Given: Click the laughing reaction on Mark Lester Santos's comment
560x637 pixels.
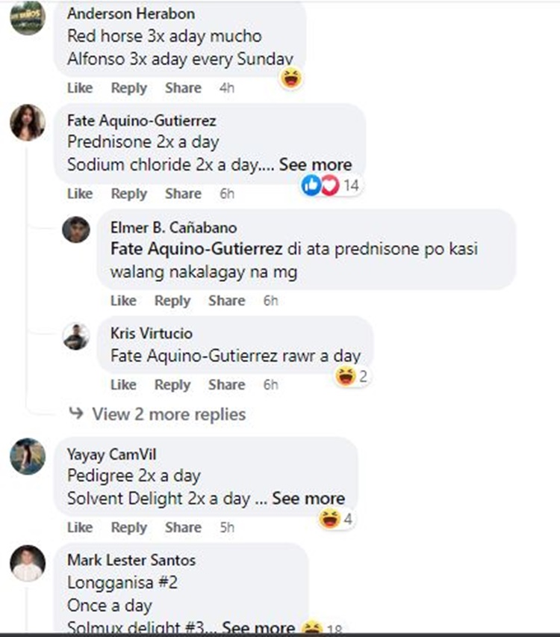Looking at the screenshot, I should [x=309, y=628].
